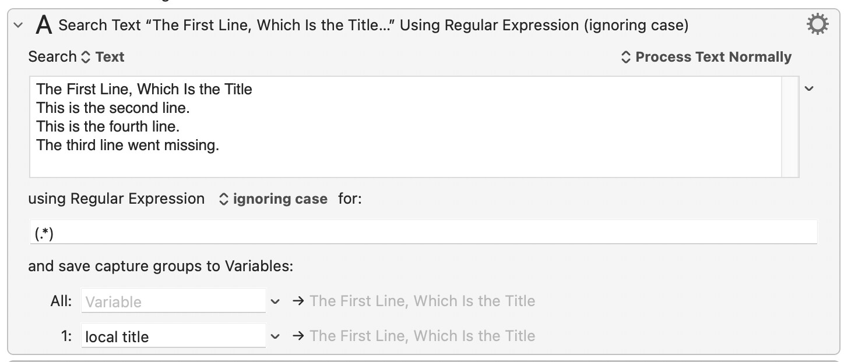The width and height of the screenshot is (851, 362).
Task: Open the ignoring case option popup
Action: tap(273, 199)
